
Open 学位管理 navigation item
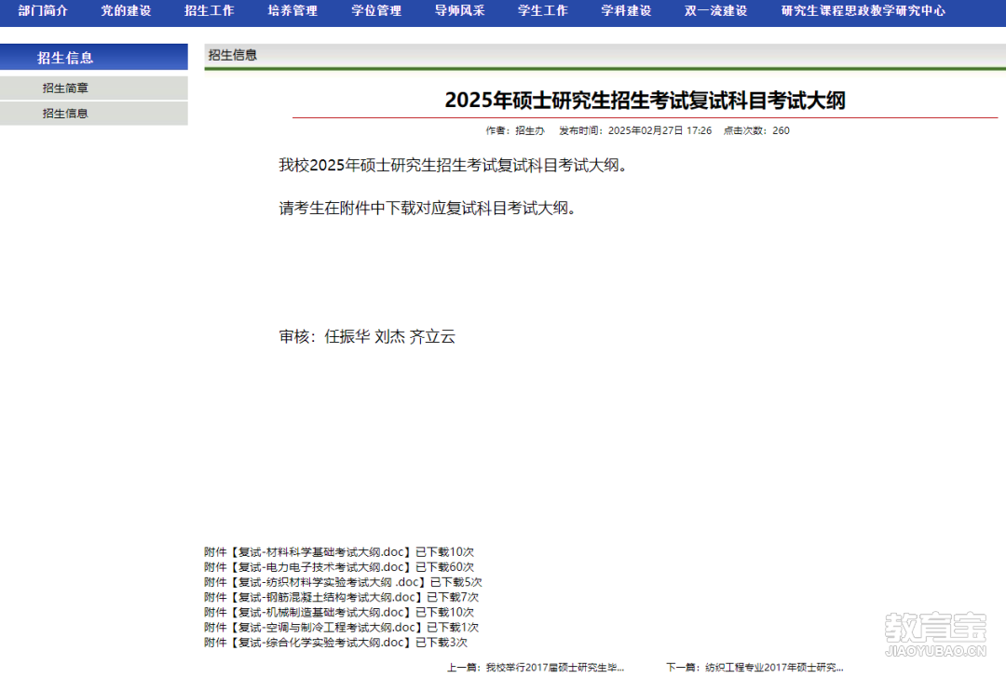click(376, 11)
